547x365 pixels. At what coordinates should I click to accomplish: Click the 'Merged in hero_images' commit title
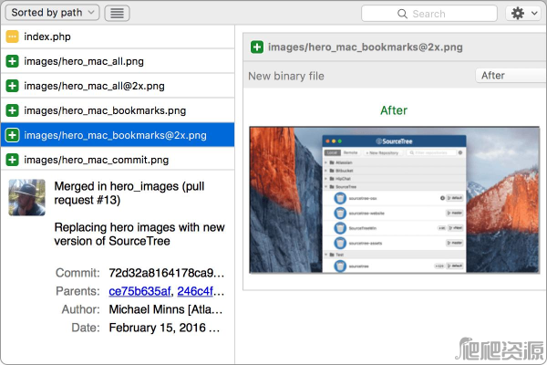point(129,193)
